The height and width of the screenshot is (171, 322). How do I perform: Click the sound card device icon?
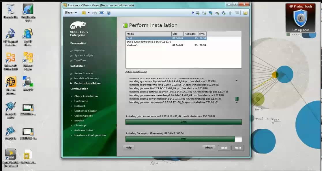pyautogui.click(x=224, y=13)
